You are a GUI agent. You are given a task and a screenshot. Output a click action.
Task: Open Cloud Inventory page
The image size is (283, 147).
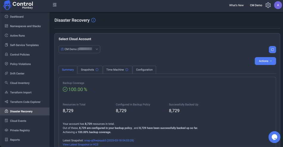tap(20, 83)
